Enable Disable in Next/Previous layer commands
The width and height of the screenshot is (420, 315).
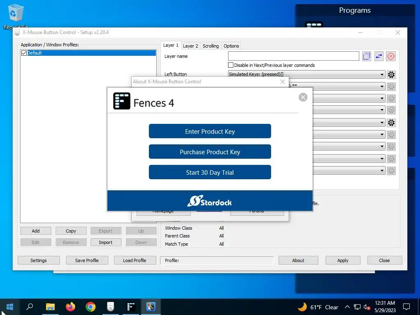[x=231, y=65]
